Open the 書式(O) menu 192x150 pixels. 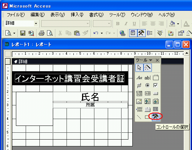point(96,15)
